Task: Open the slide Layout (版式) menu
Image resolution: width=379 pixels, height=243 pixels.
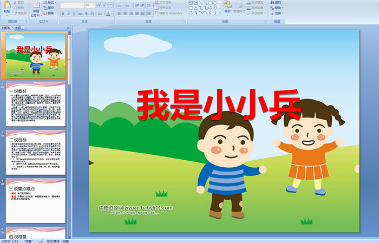Action: [50, 2]
